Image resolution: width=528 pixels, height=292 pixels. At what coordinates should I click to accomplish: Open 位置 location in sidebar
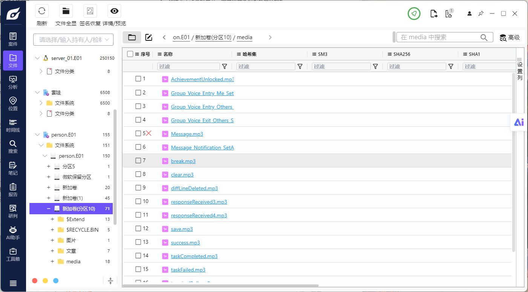tap(13, 104)
